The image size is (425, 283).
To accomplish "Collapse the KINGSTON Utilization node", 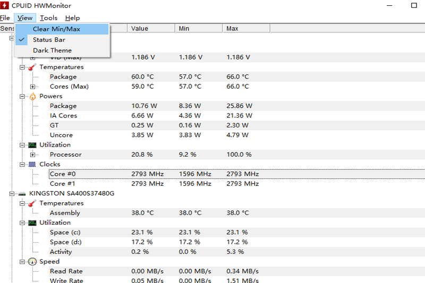I will pos(22,223).
